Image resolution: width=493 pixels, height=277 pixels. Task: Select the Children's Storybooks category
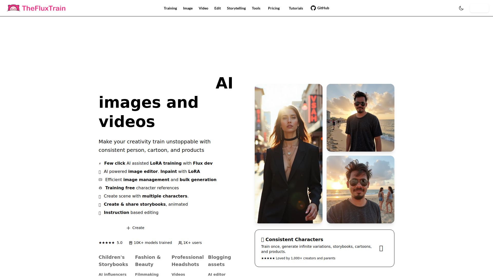click(113, 261)
